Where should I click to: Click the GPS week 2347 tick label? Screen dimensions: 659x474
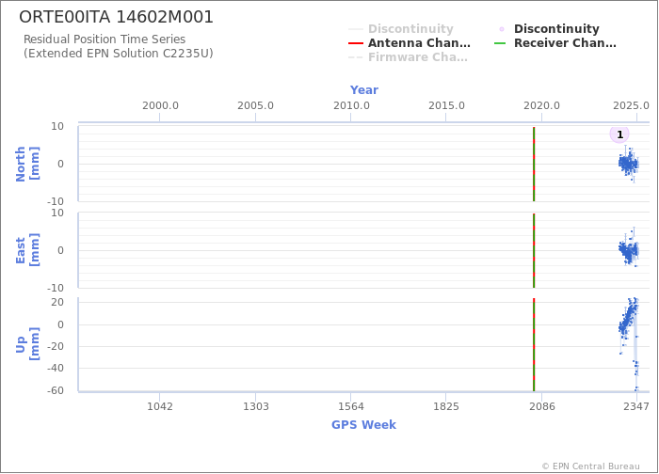click(636, 406)
